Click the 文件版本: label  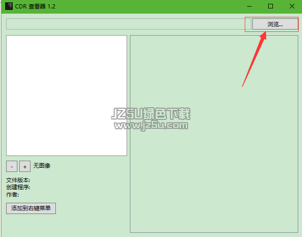[18, 180]
